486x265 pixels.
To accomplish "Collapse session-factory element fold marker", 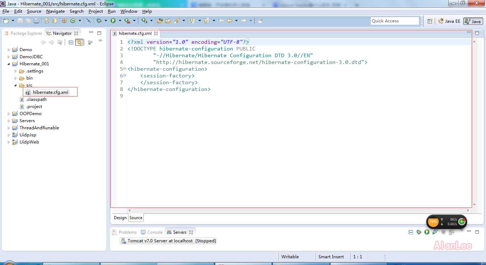I will pos(125,75).
